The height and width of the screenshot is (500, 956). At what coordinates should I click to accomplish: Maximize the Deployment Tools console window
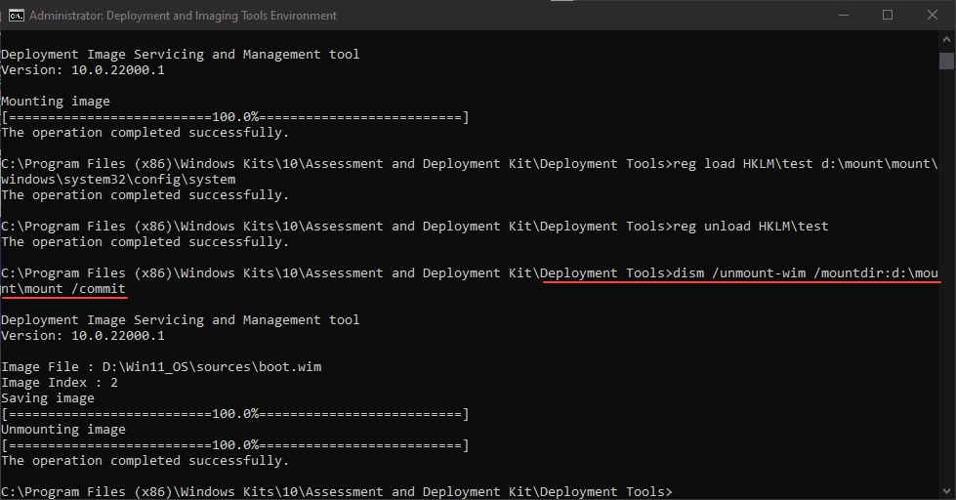(888, 16)
